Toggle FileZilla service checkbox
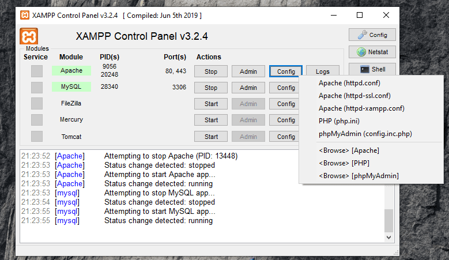The width and height of the screenshot is (449, 260). click(37, 103)
